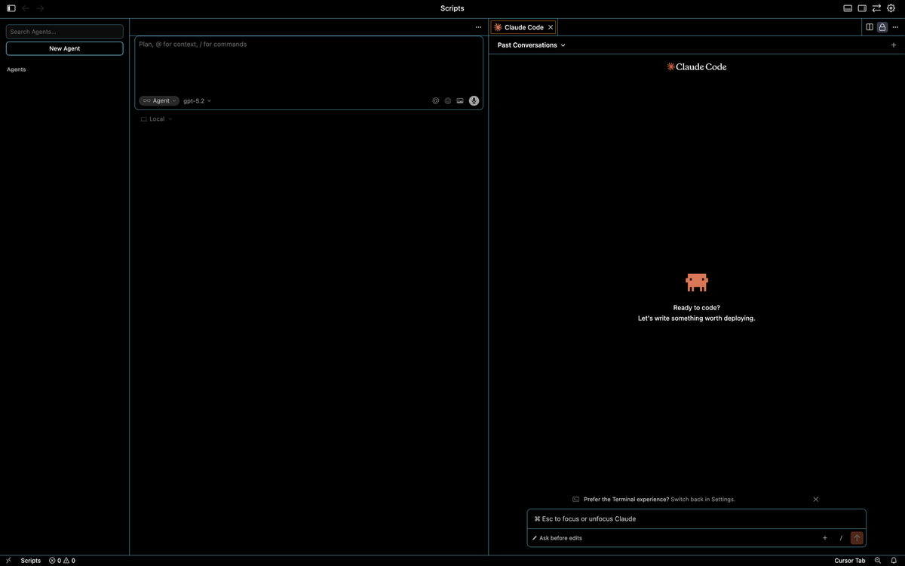Click the forward navigation arrow
The height and width of the screenshot is (566, 905).
[40, 8]
